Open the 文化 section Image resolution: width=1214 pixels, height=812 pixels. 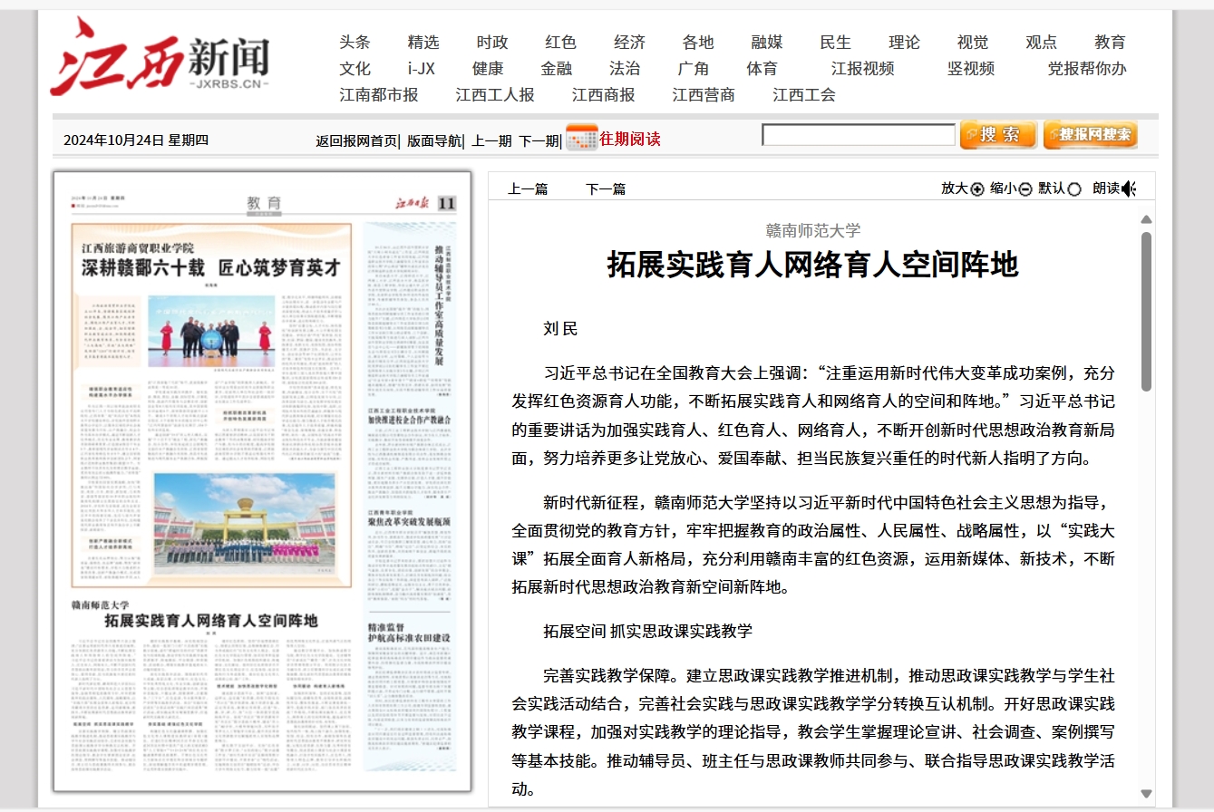coord(355,68)
